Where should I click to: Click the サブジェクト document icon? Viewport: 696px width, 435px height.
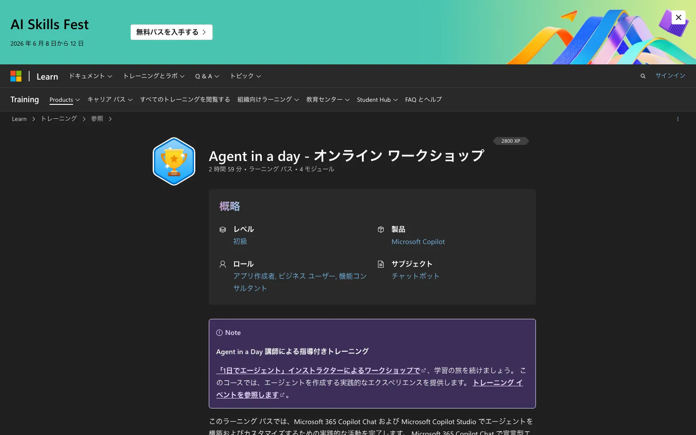381,264
